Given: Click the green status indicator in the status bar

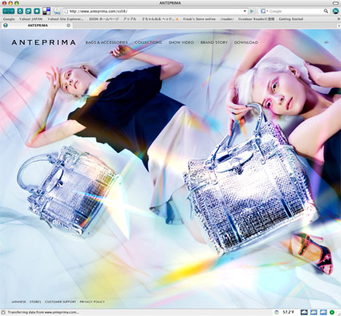Looking at the screenshot, I should pyautogui.click(x=332, y=312).
